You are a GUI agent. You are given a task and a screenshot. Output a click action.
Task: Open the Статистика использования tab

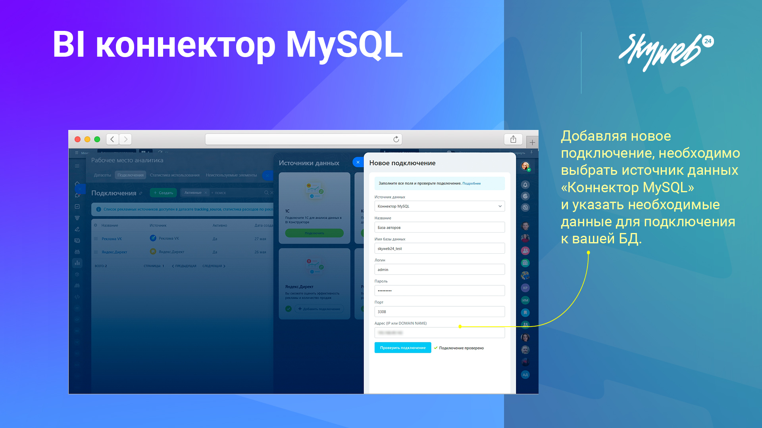pos(175,175)
